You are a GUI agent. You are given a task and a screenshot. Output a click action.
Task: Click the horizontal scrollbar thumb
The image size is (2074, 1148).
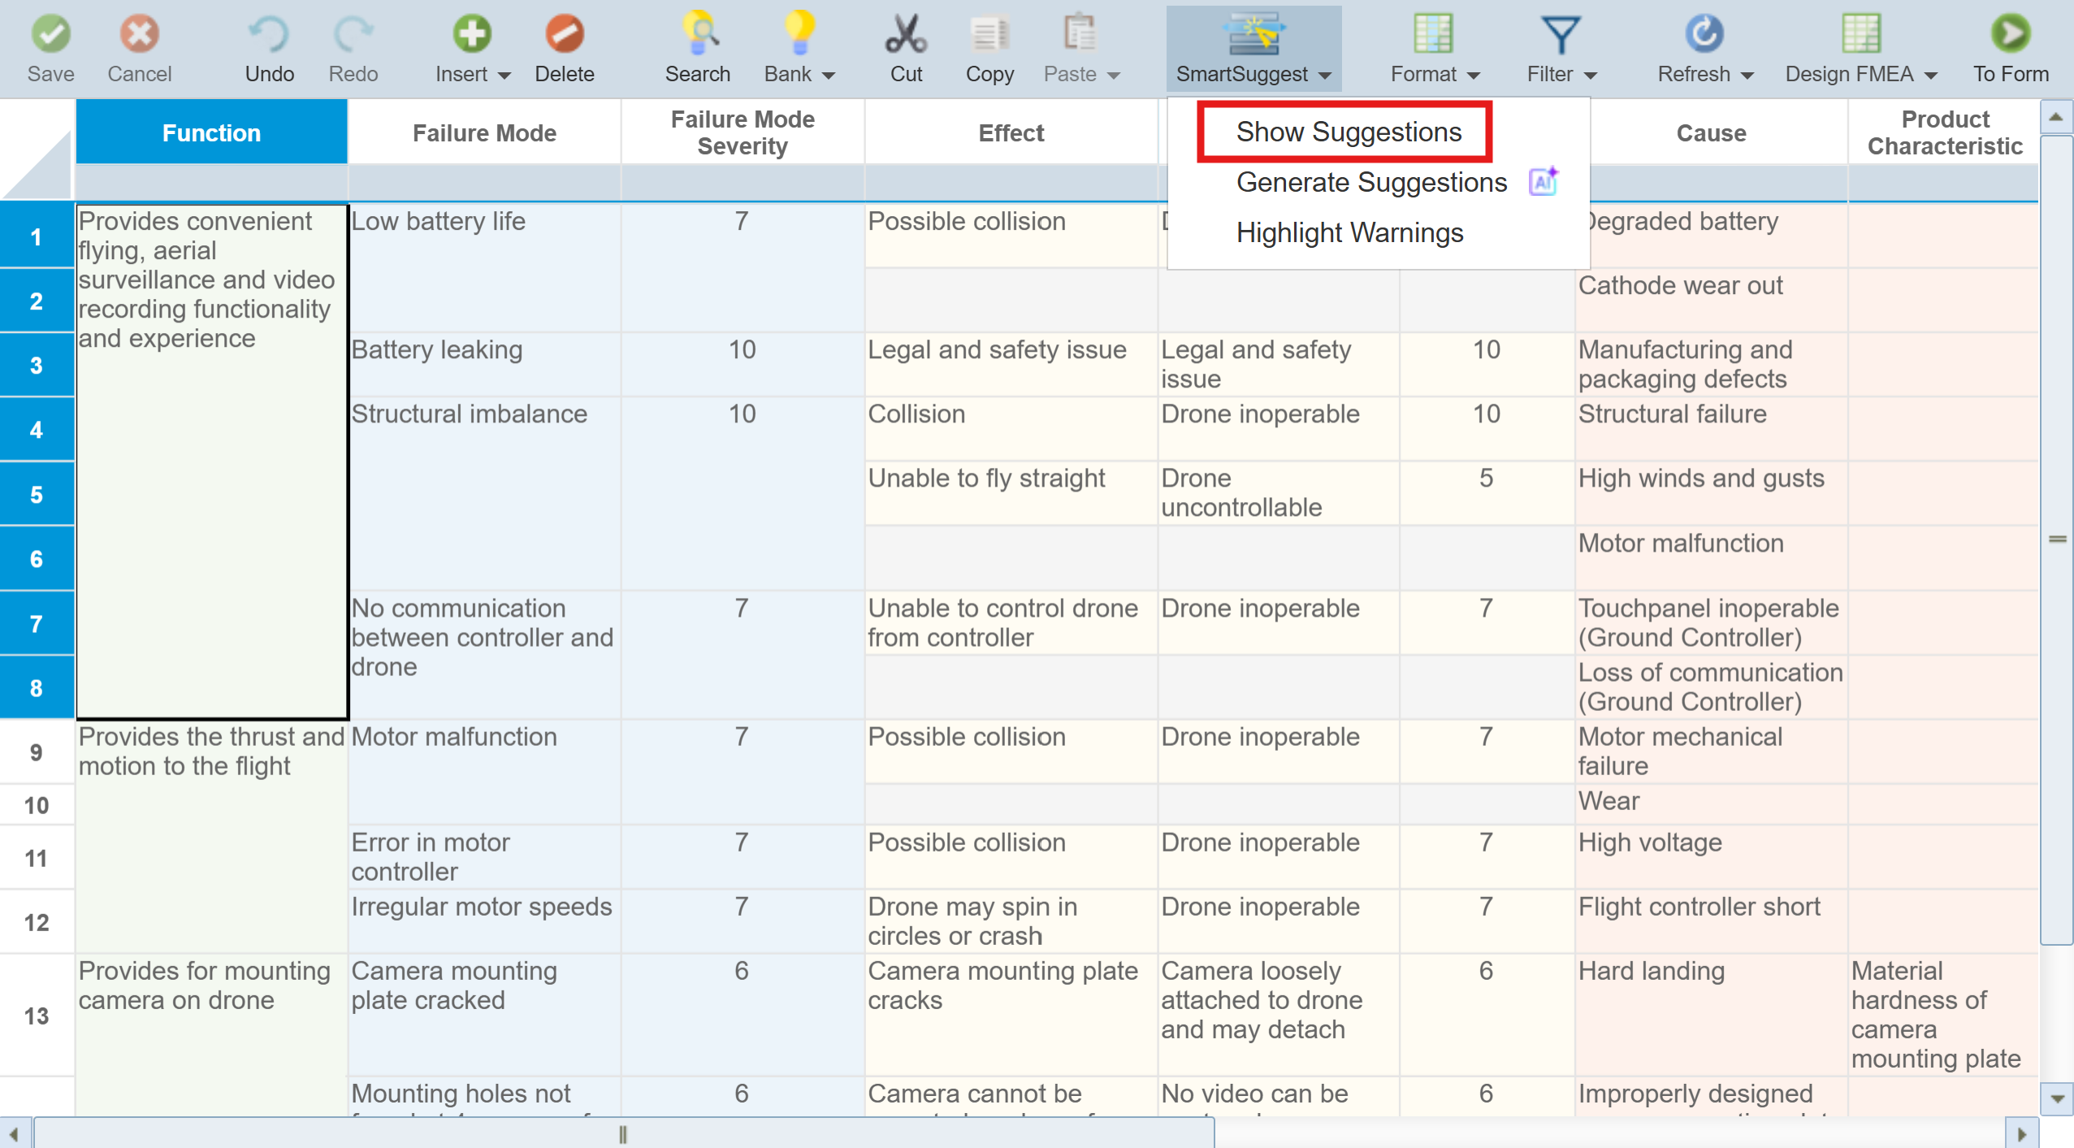click(x=623, y=1134)
